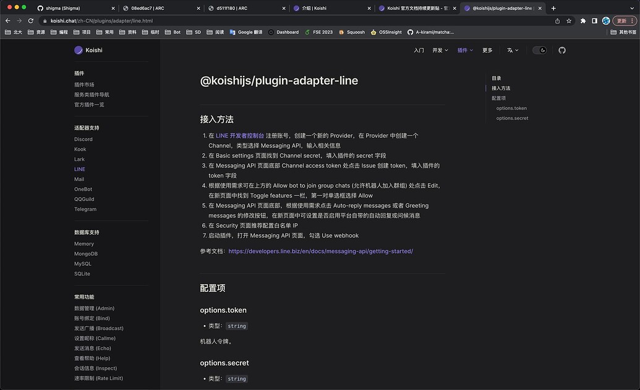Switch to the shigma browser tab

coord(62,8)
